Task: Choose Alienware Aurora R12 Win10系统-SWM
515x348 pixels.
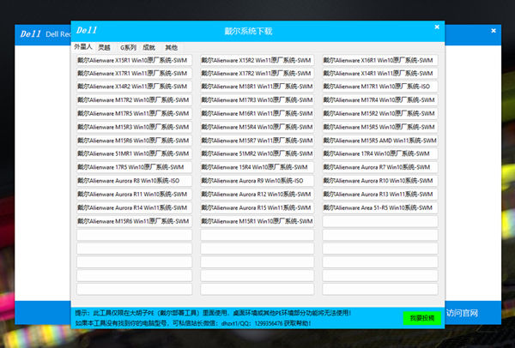Action: click(257, 194)
